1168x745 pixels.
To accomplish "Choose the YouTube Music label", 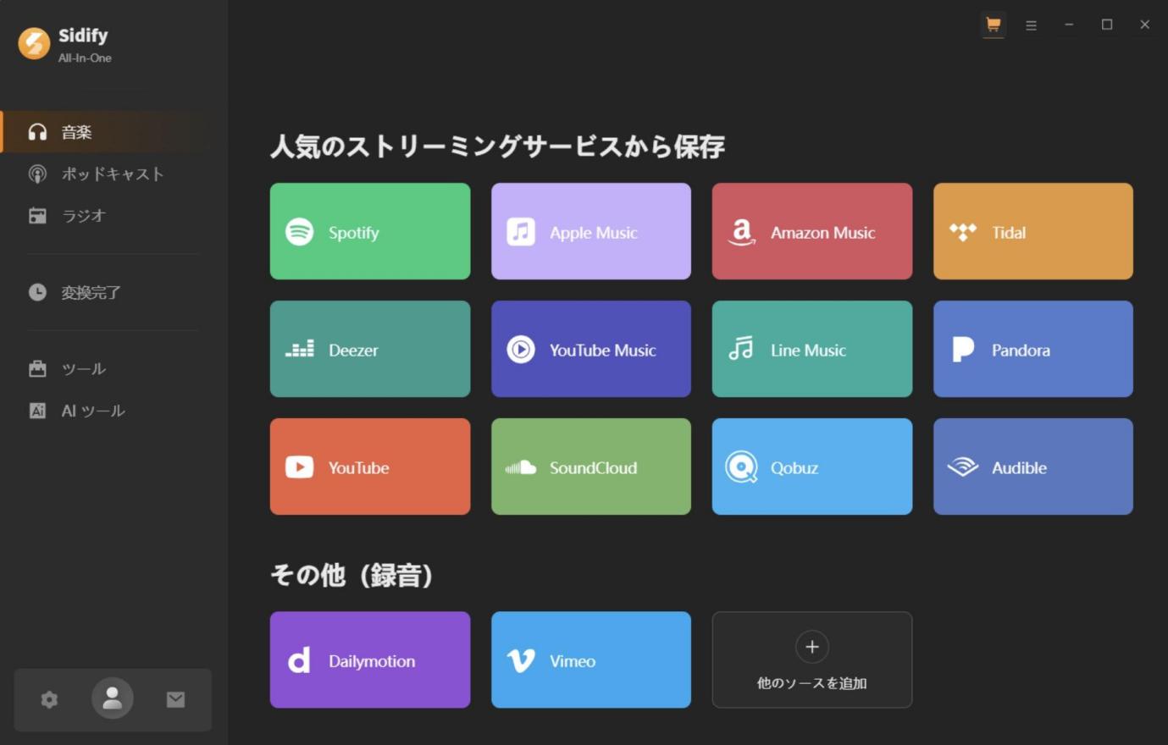I will pos(603,350).
